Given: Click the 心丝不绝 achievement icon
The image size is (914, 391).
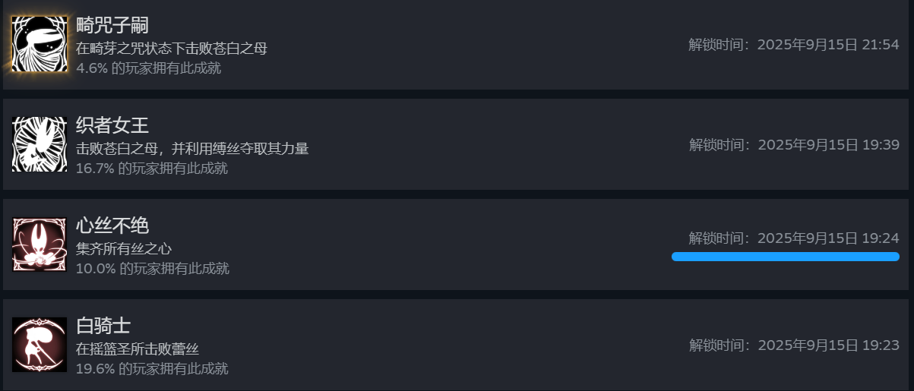Looking at the screenshot, I should (x=40, y=244).
